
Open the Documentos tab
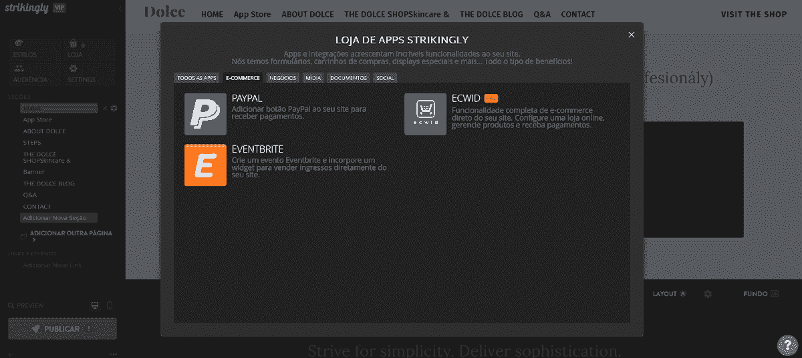click(348, 77)
